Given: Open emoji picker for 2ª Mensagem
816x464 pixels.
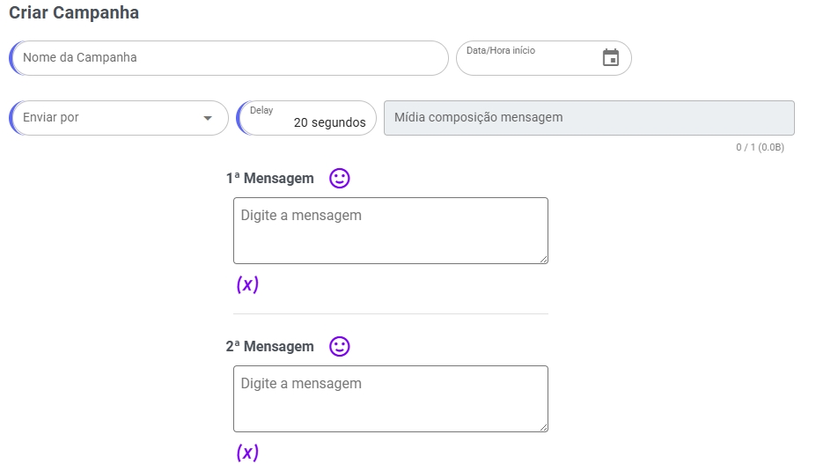Looking at the screenshot, I should coord(340,347).
